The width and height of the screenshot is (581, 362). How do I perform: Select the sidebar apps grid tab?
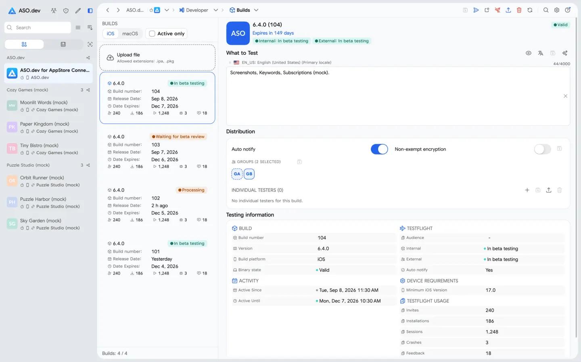pos(24,44)
